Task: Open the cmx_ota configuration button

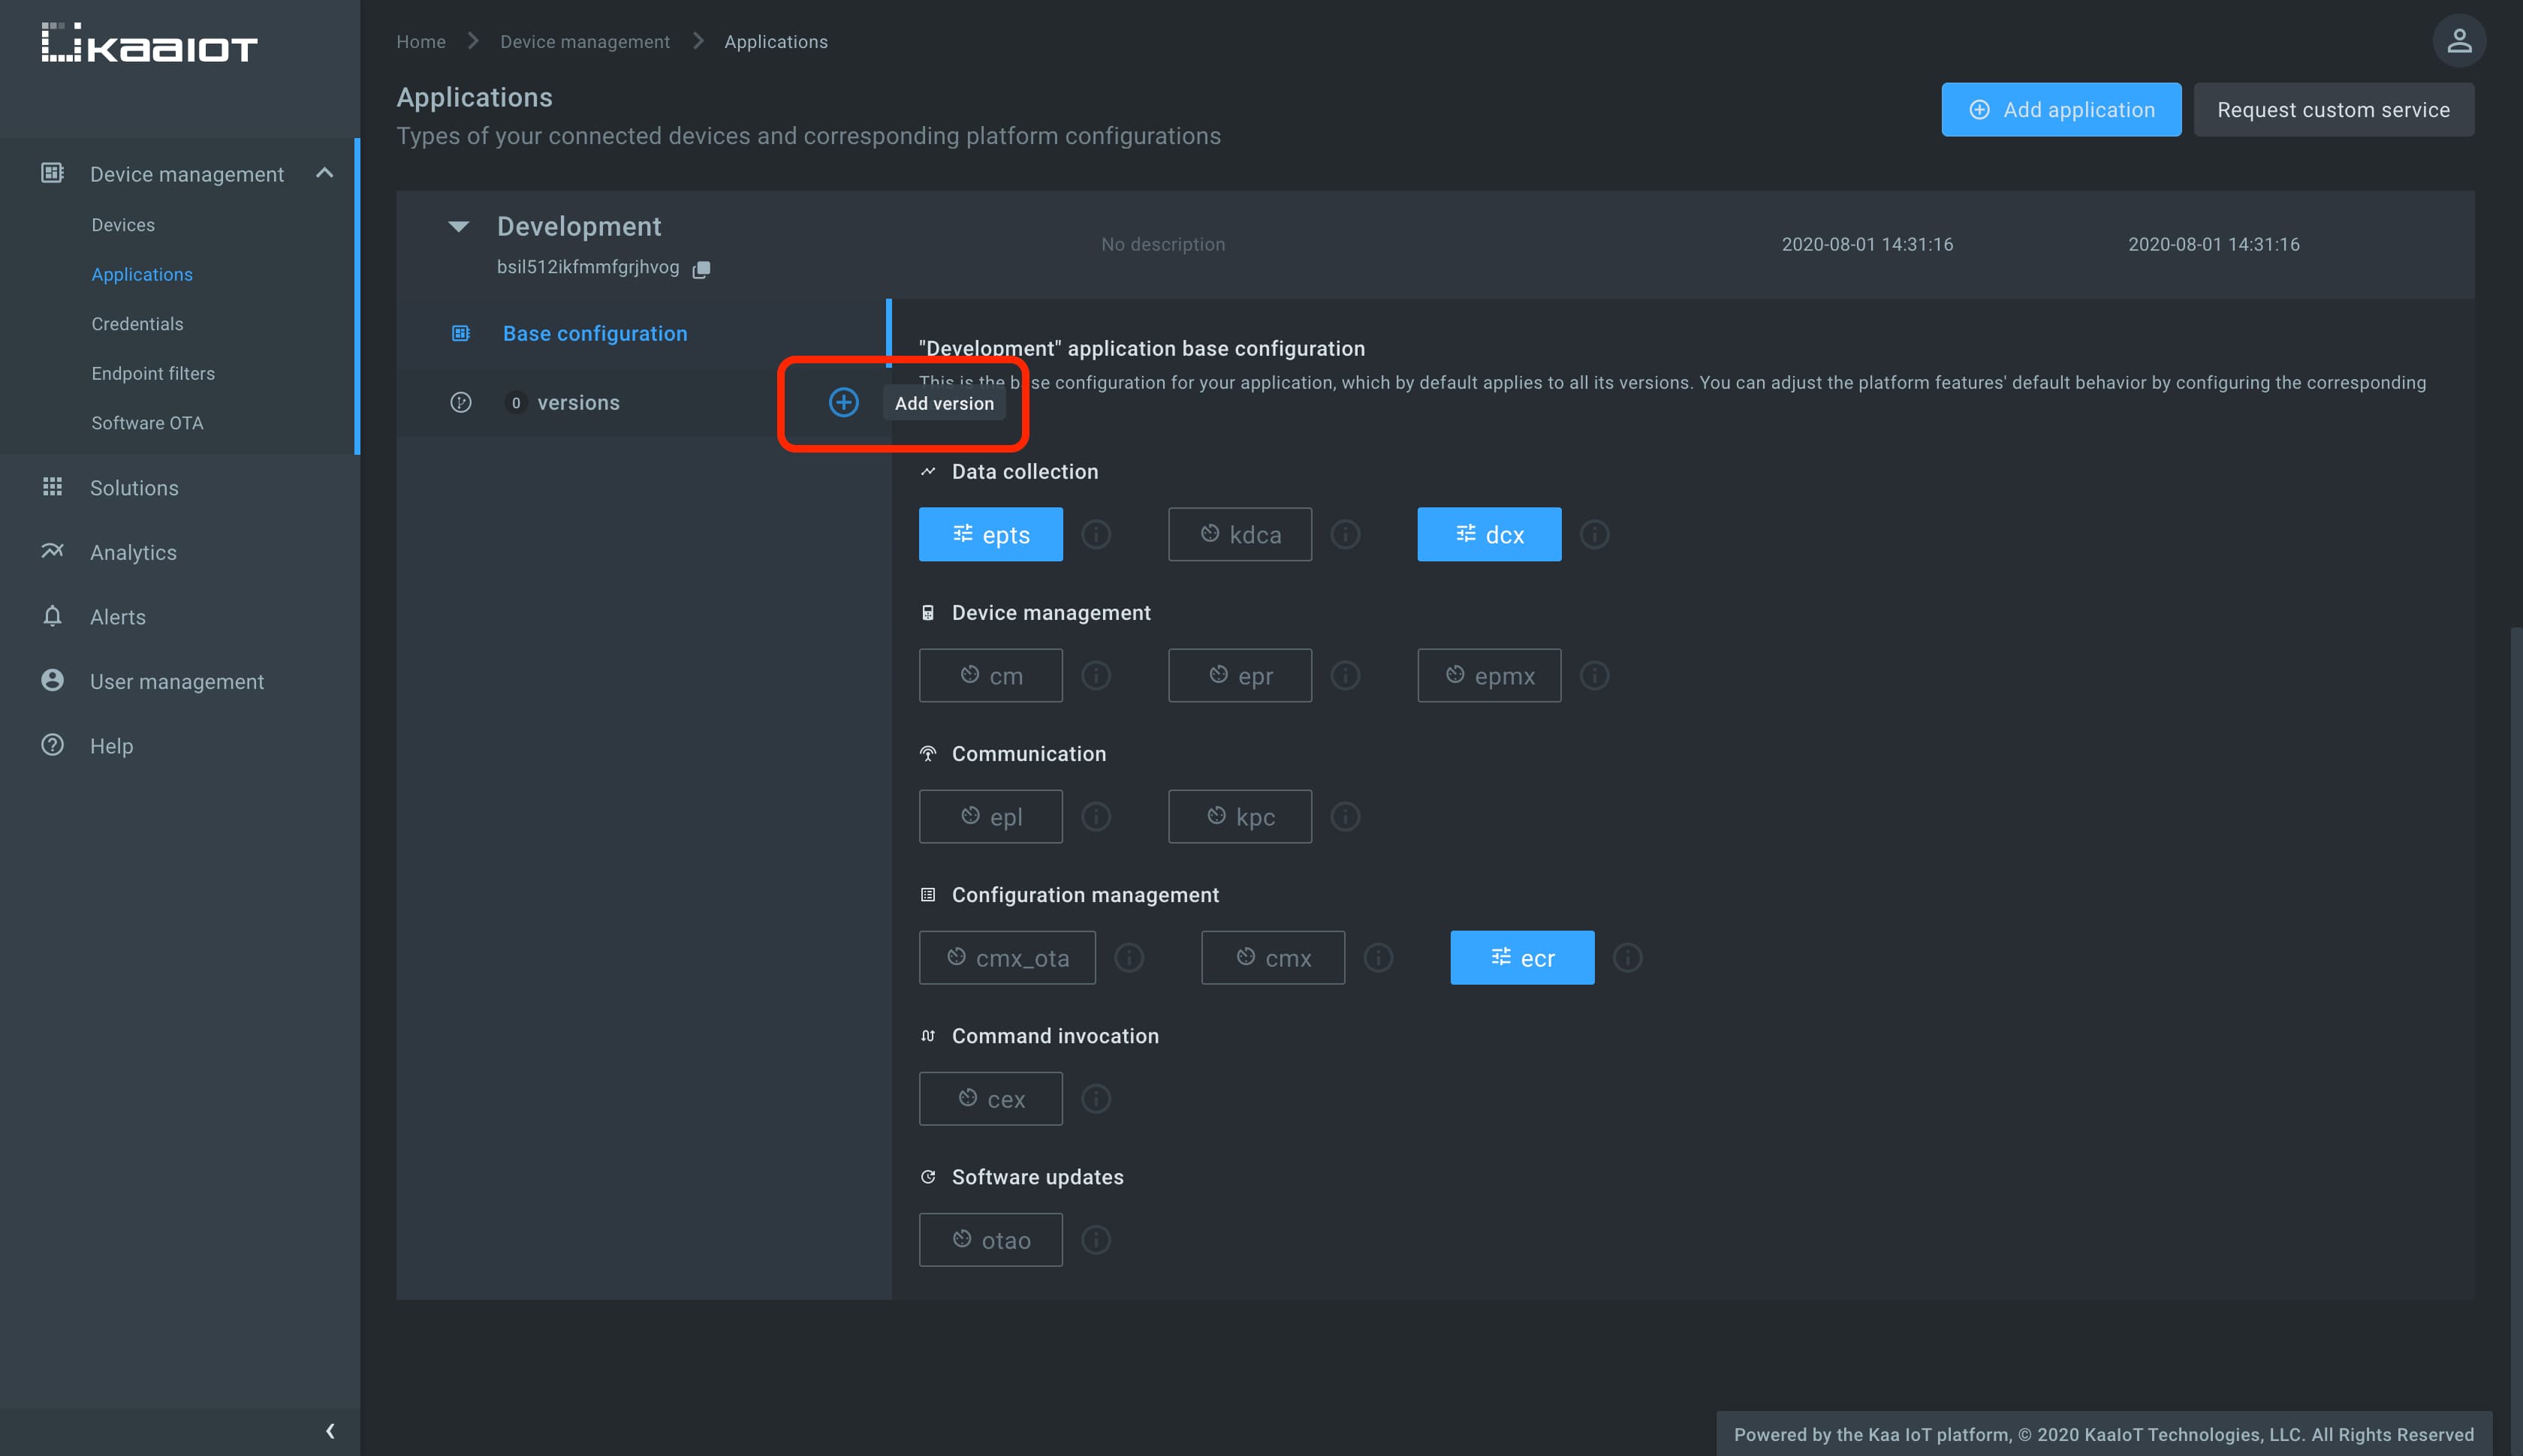Action: (x=1008, y=957)
